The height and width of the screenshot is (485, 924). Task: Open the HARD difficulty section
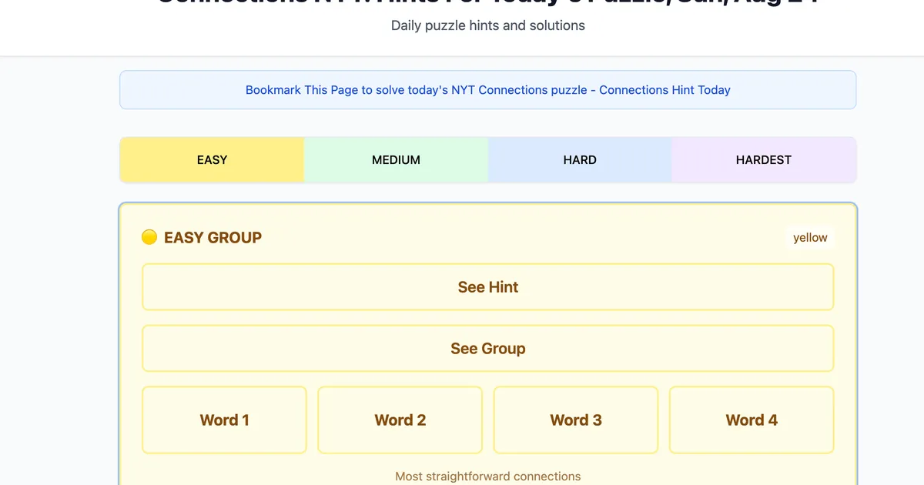click(x=580, y=159)
